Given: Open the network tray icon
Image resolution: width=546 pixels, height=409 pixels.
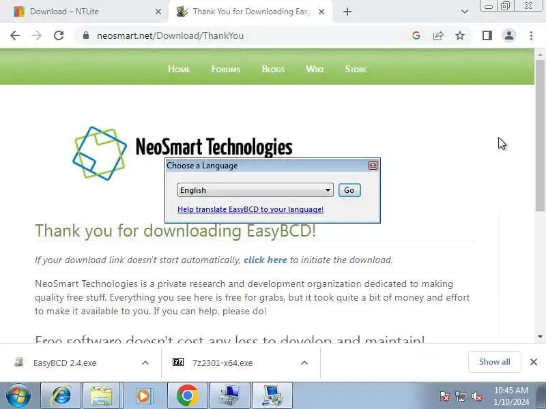Looking at the screenshot, I should [460, 396].
